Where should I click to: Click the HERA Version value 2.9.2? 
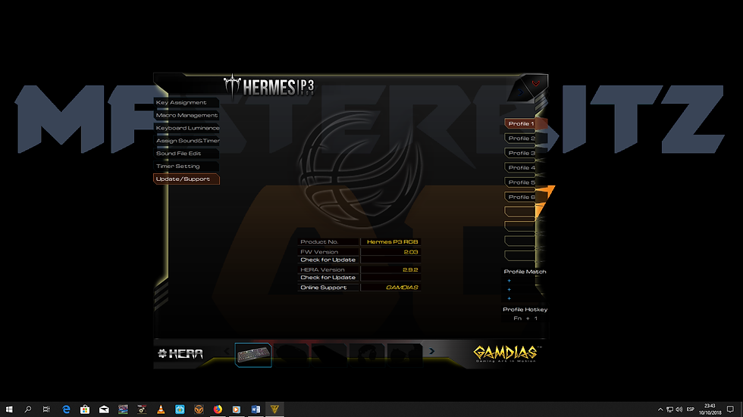click(410, 270)
